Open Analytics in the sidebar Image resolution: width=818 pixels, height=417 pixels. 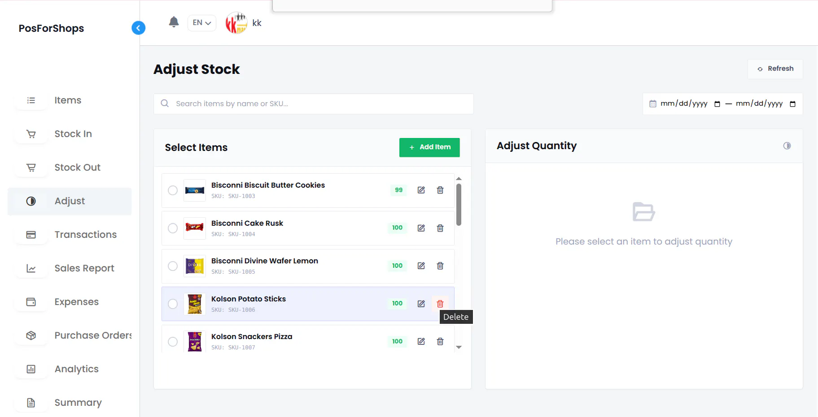[x=70, y=369]
